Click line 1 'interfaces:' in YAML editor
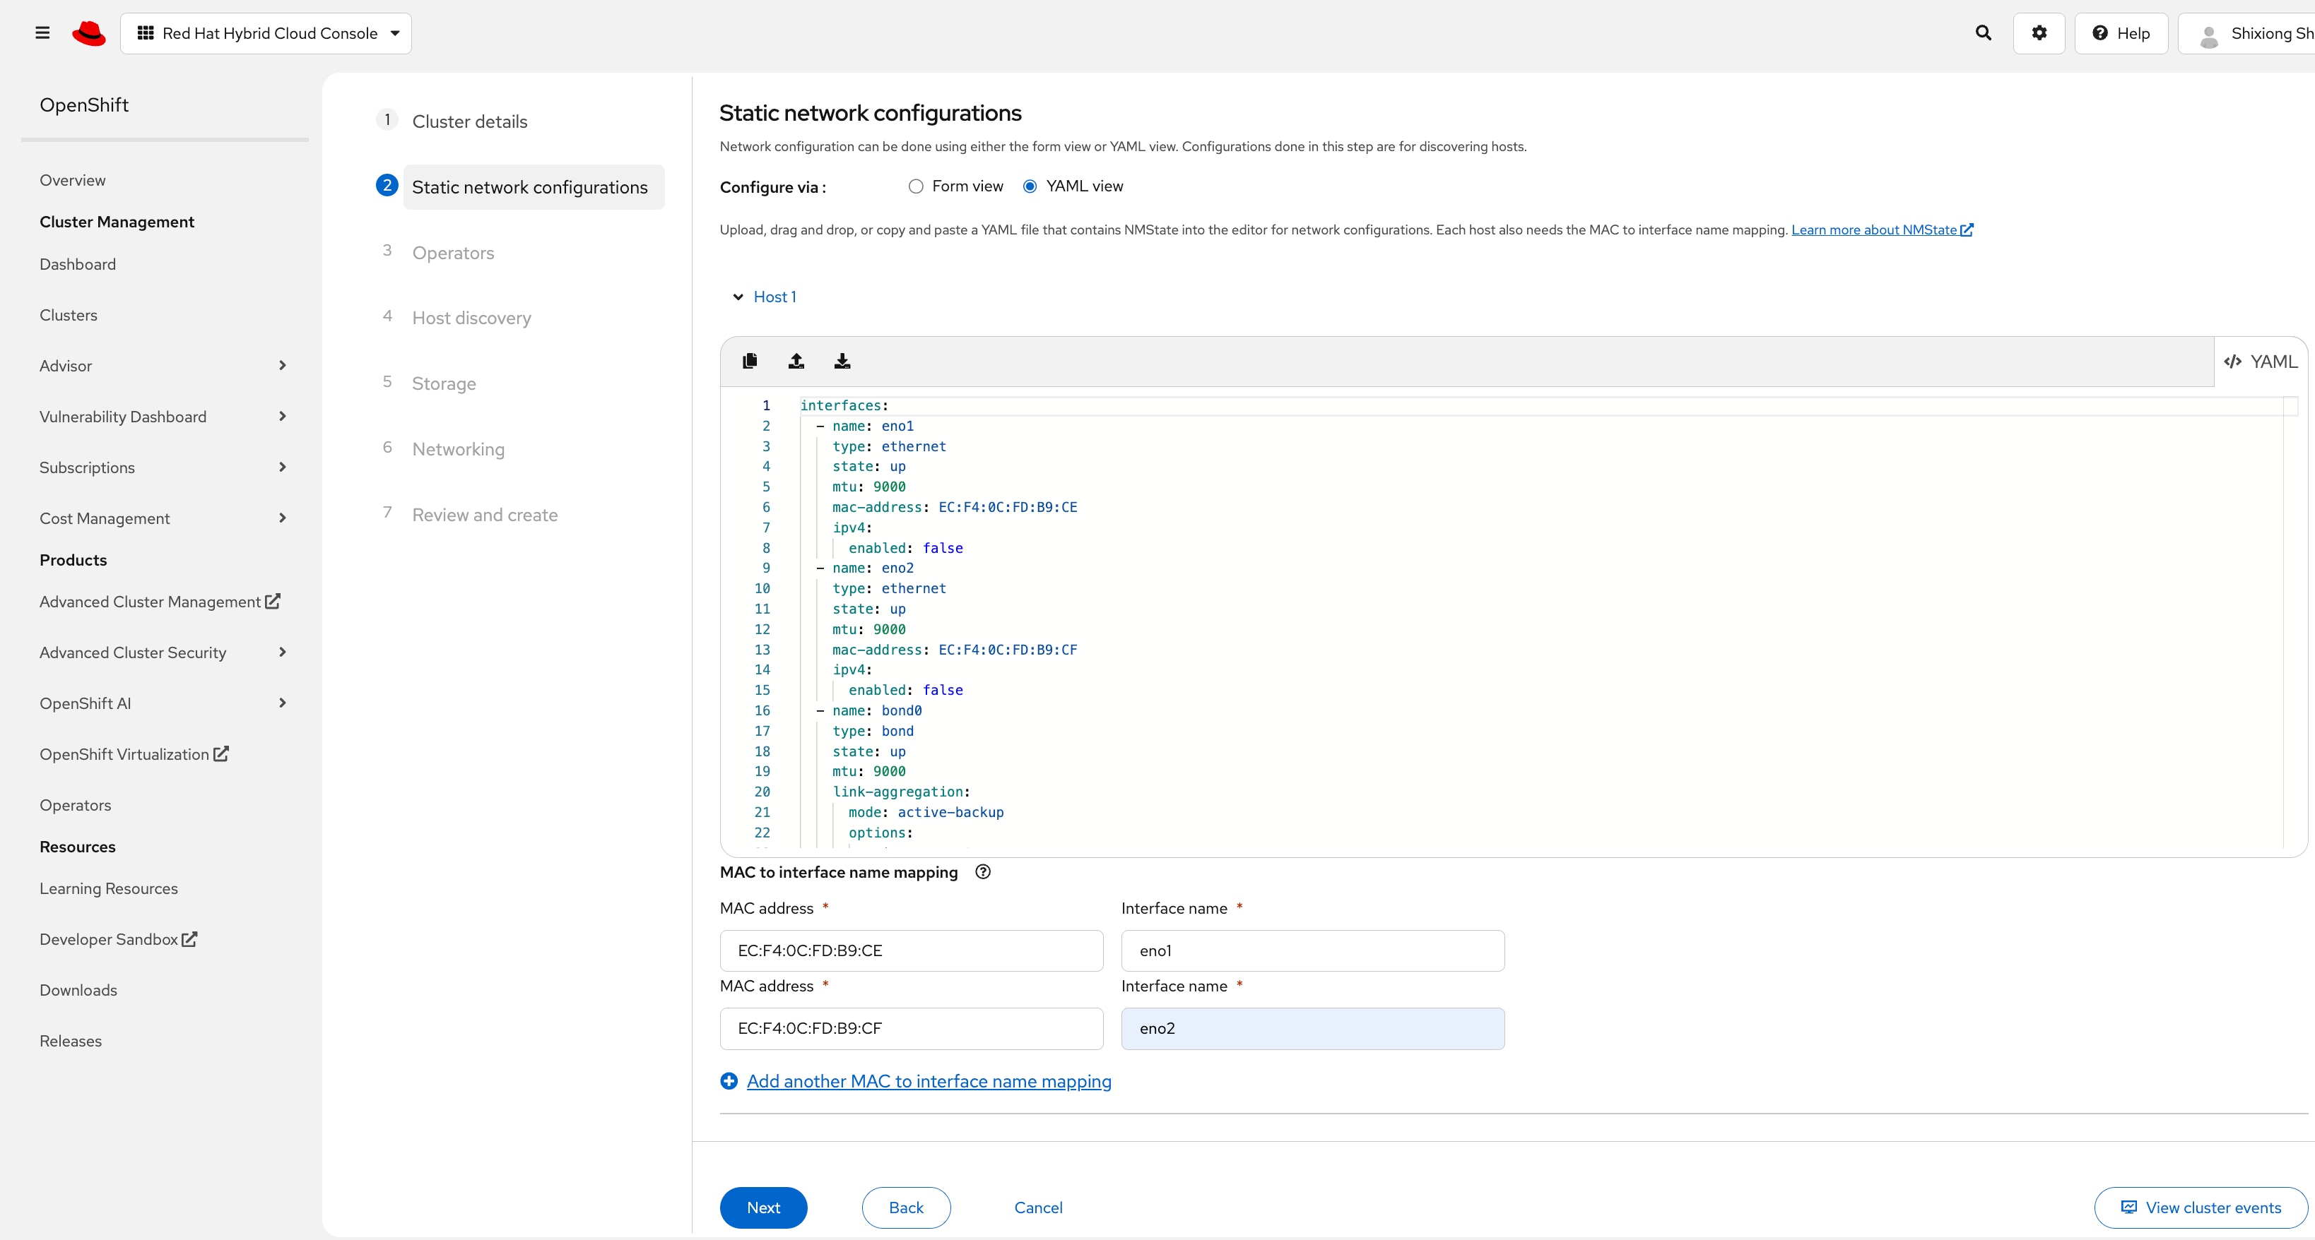The image size is (2315, 1240). 844,406
